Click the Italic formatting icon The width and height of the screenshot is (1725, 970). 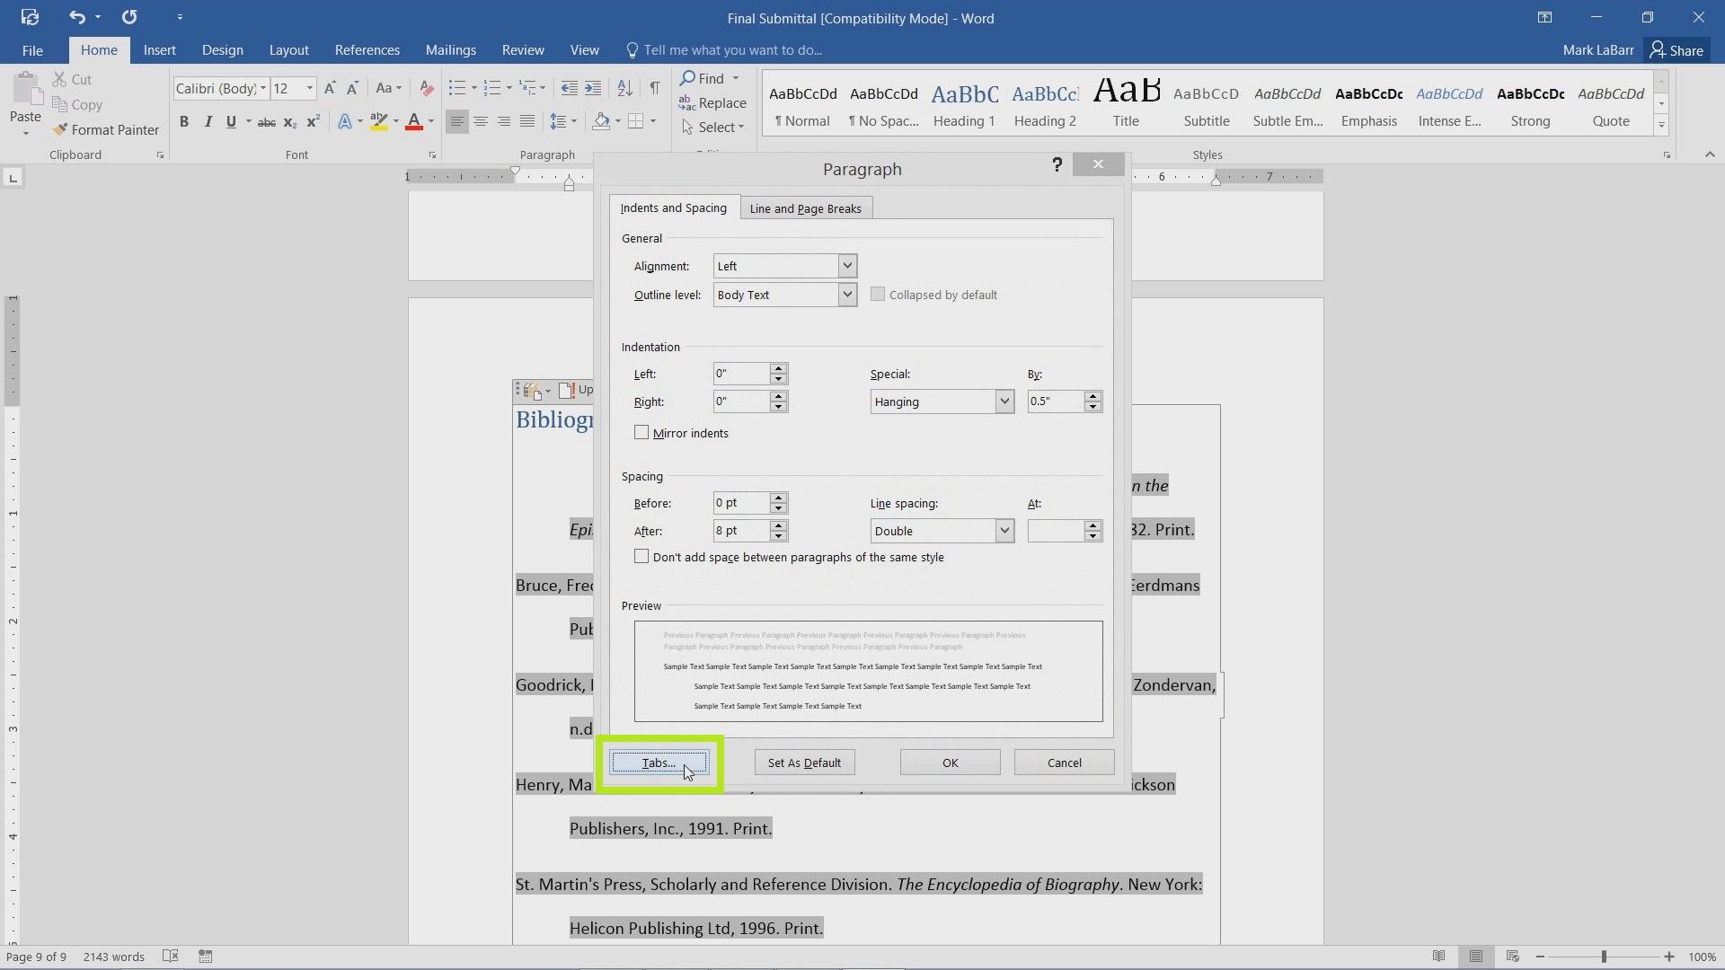pos(208,122)
